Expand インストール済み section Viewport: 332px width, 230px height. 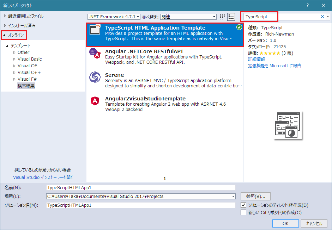[x=5, y=26]
